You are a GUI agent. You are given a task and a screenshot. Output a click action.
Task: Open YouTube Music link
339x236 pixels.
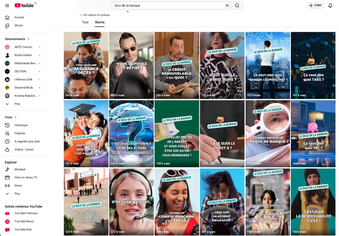point(24,221)
